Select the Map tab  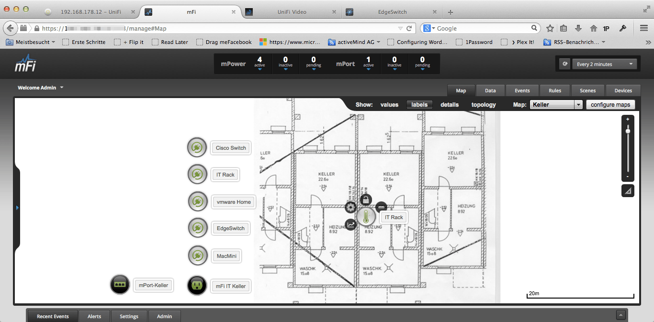[461, 90]
